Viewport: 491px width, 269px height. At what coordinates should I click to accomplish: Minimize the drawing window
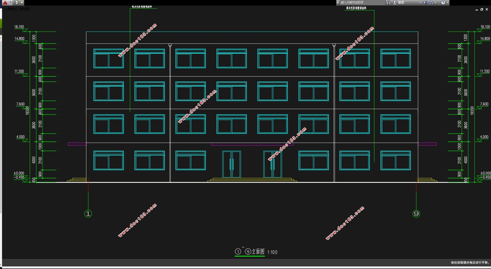477,9
